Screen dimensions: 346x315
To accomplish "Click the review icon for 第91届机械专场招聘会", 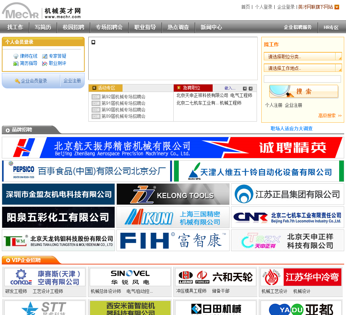I will coord(96,103).
